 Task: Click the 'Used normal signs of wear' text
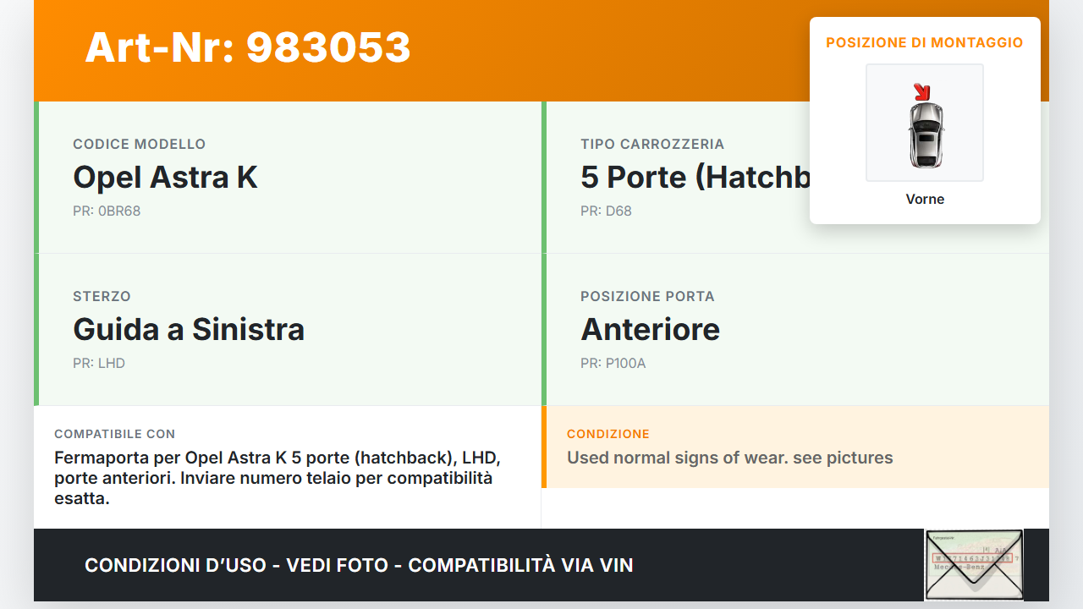click(729, 458)
